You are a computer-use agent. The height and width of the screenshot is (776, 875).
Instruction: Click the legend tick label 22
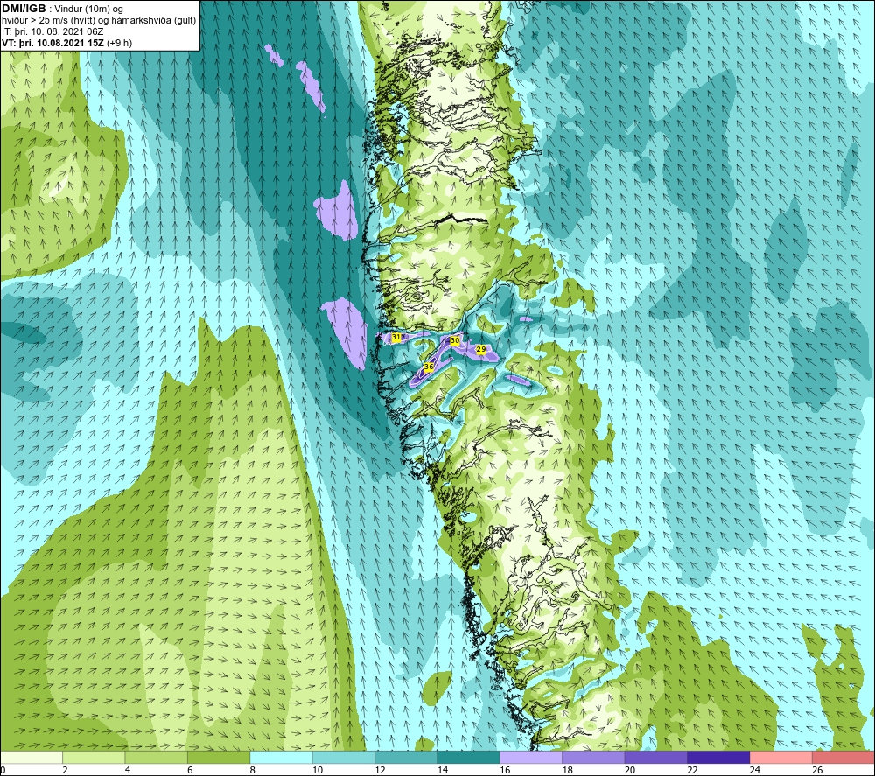(x=692, y=770)
